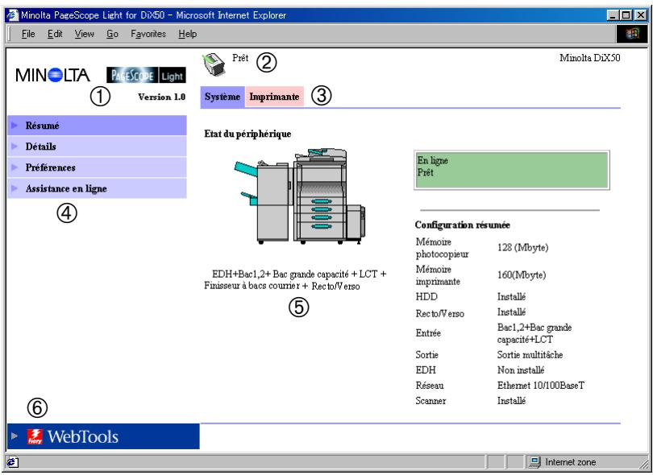Click the Sortie multitâche value
Screen dimensions: 653x475
530,355
